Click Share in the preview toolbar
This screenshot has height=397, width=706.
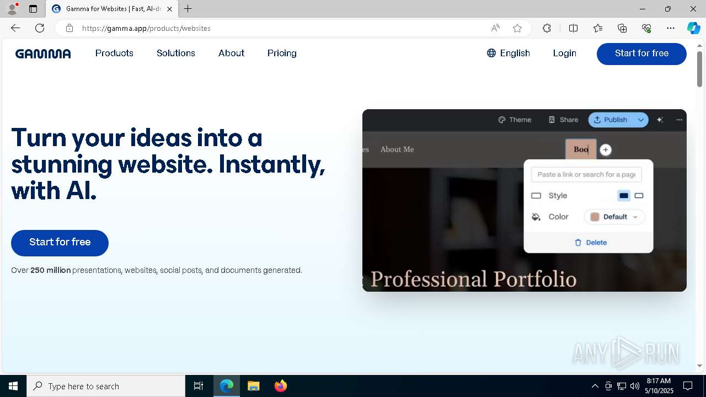[563, 120]
